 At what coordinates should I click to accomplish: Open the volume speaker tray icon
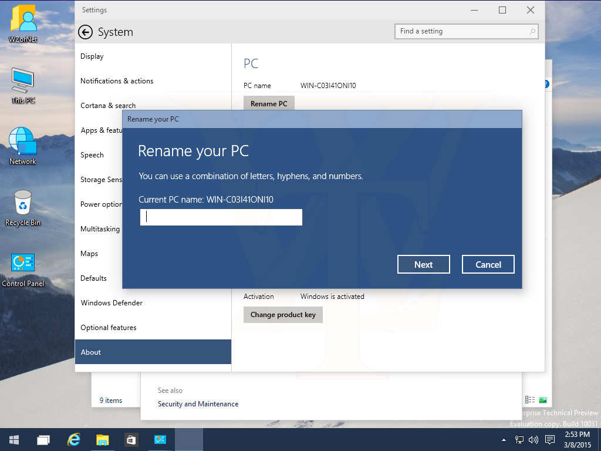[x=533, y=439]
